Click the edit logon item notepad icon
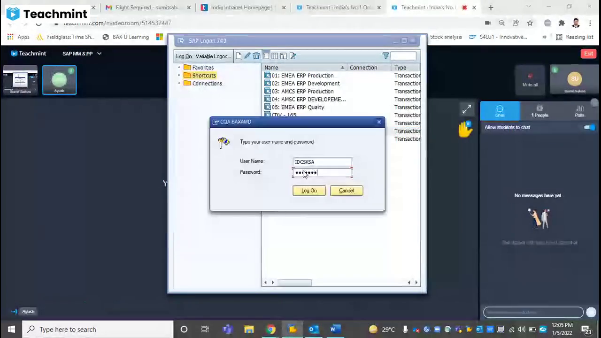This screenshot has width=601, height=338. click(293, 56)
